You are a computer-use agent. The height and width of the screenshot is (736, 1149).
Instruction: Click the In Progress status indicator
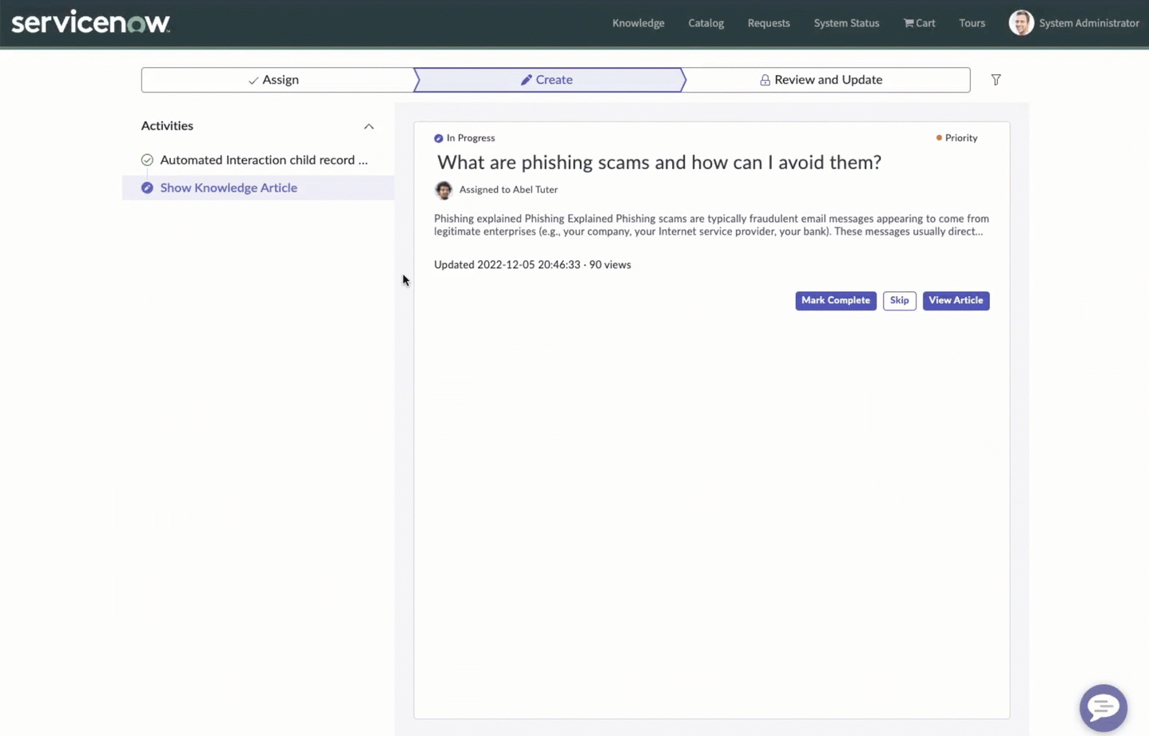[464, 138]
